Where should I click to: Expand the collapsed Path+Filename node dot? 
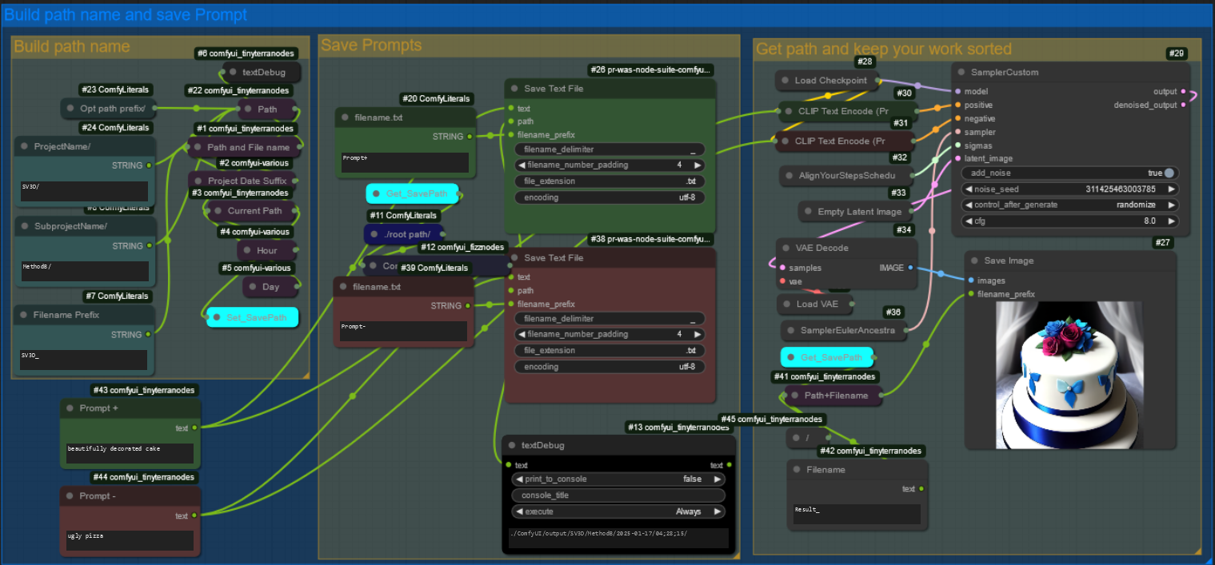coord(793,396)
